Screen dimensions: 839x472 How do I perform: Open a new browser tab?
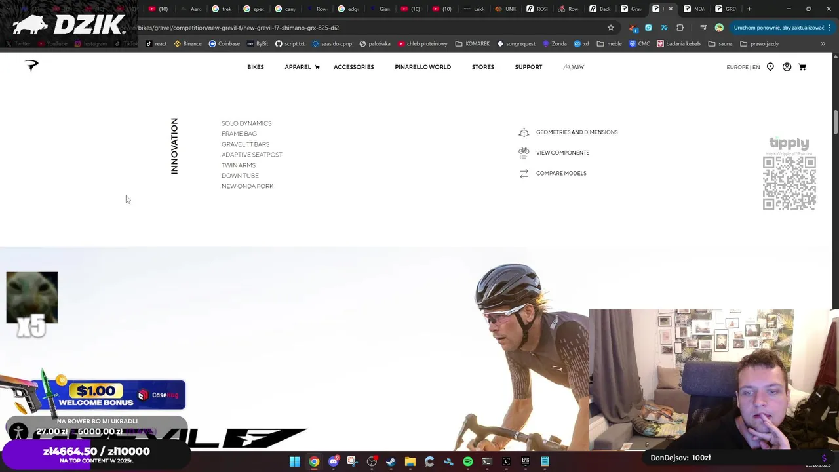[x=749, y=9]
